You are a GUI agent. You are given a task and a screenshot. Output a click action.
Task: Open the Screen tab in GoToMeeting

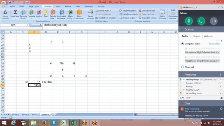(197, 36)
